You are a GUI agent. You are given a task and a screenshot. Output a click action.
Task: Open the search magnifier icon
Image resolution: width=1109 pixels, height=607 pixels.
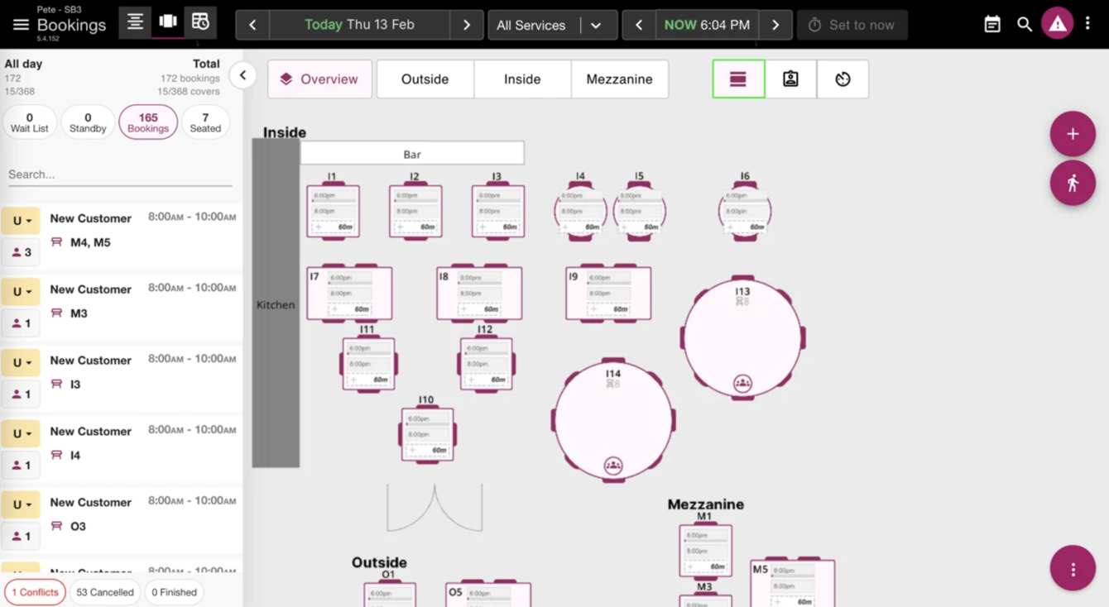(x=1025, y=25)
